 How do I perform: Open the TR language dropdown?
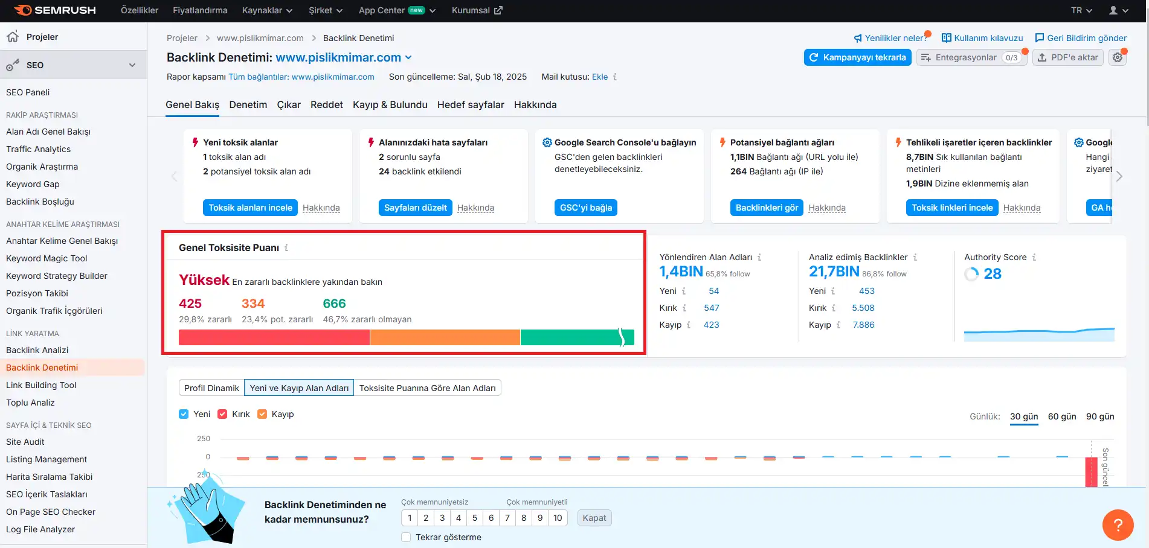pyautogui.click(x=1081, y=10)
